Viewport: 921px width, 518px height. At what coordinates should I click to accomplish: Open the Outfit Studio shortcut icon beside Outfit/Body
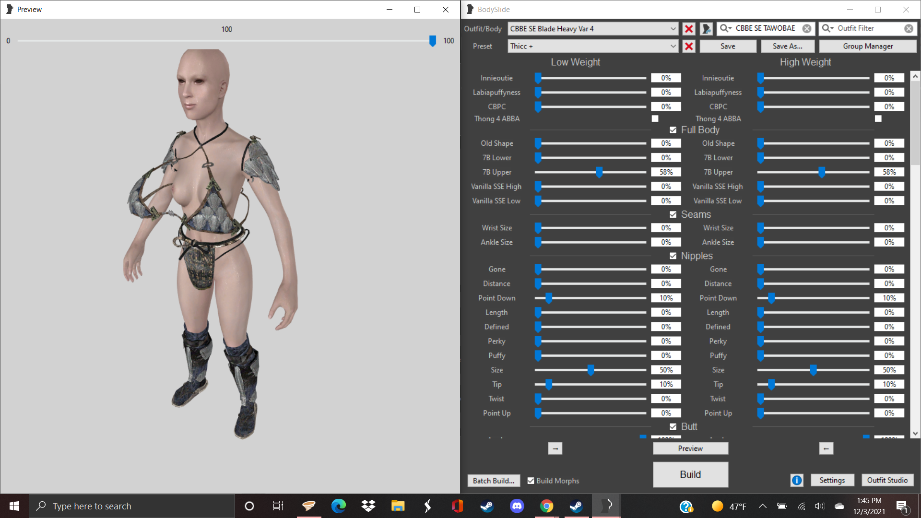(x=706, y=29)
